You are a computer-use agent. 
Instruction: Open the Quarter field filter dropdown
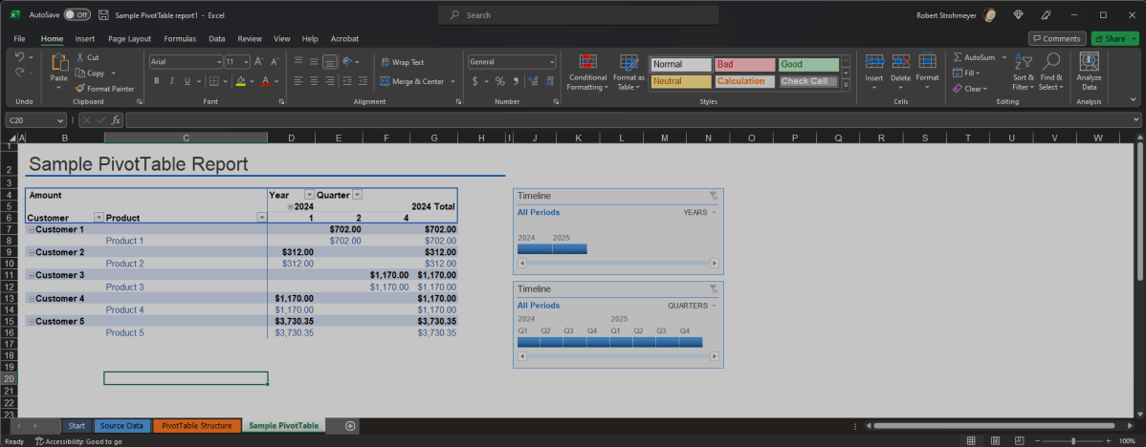pyautogui.click(x=358, y=195)
